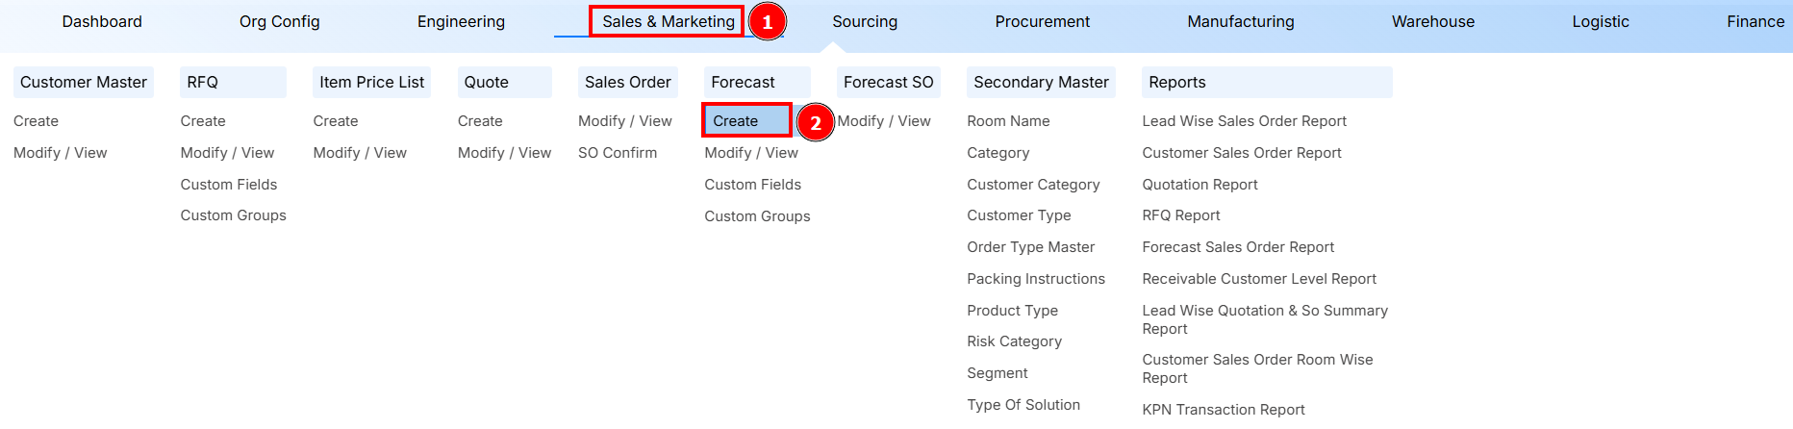Click Create under Quote
The height and width of the screenshot is (429, 1793).
(480, 121)
